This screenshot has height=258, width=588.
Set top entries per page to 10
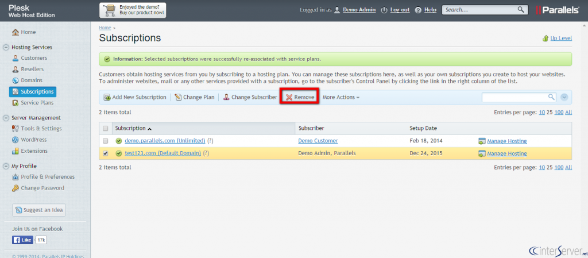pos(542,112)
